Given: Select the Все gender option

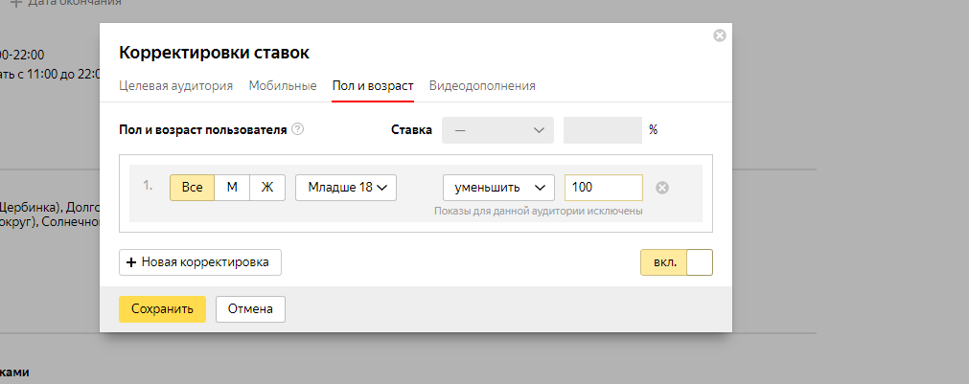Looking at the screenshot, I should tap(192, 188).
